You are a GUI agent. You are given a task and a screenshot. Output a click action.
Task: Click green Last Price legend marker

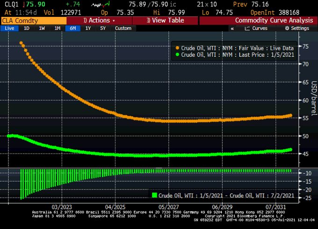pos(177,55)
